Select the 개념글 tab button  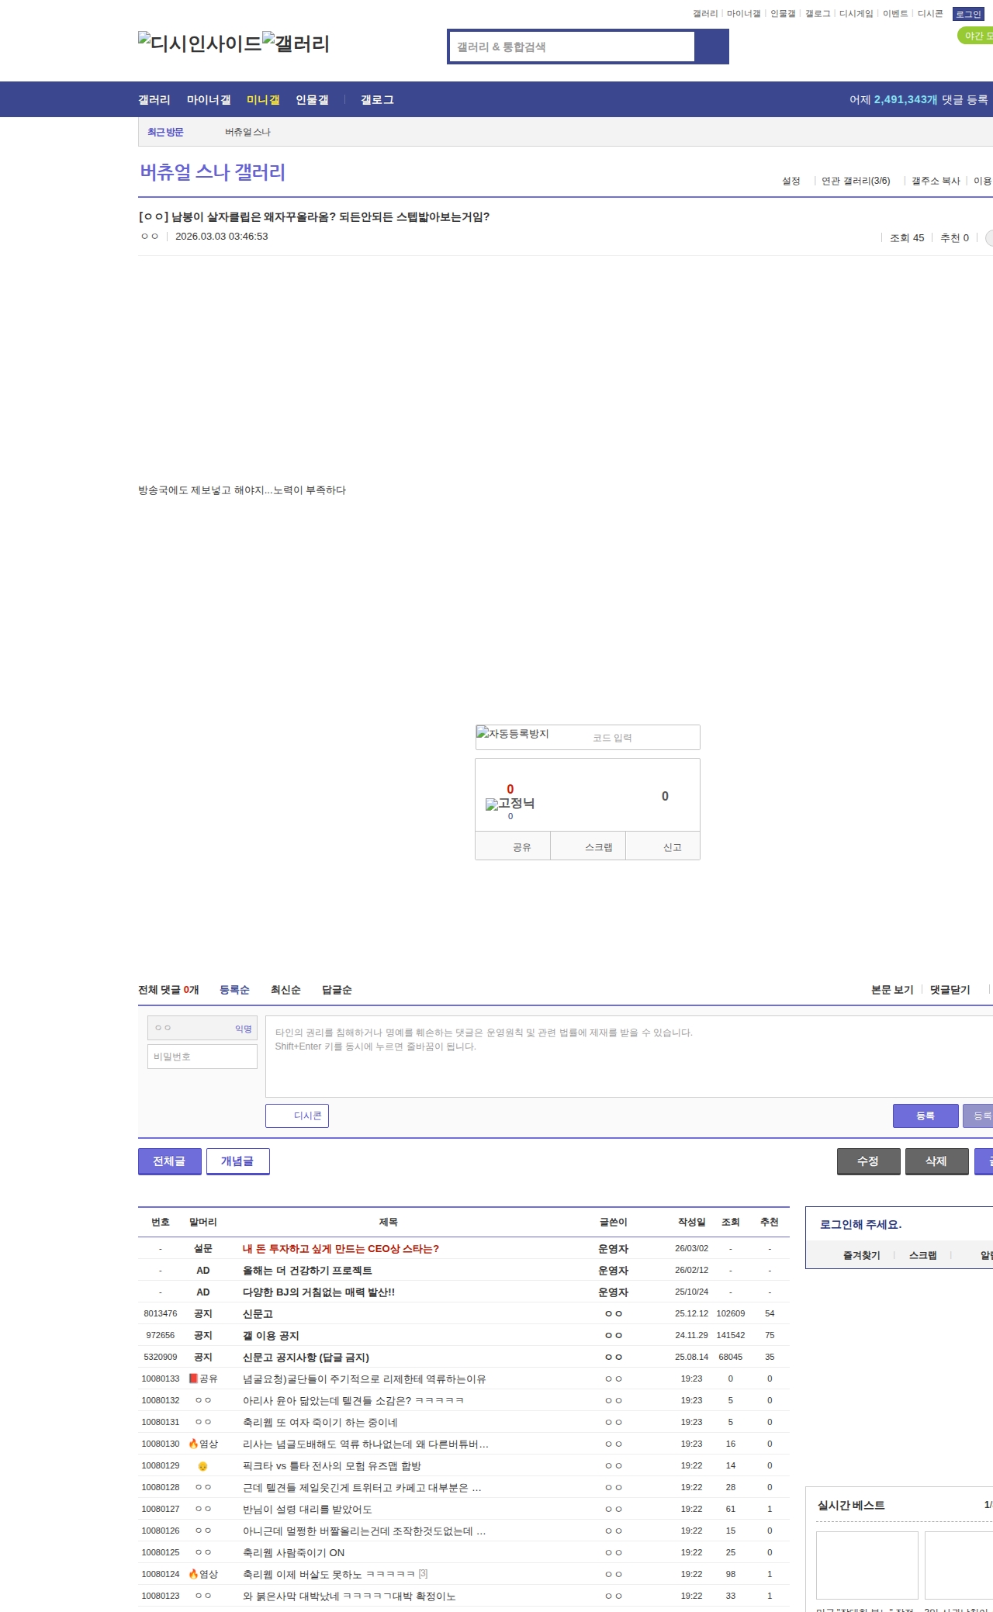pos(237,1161)
